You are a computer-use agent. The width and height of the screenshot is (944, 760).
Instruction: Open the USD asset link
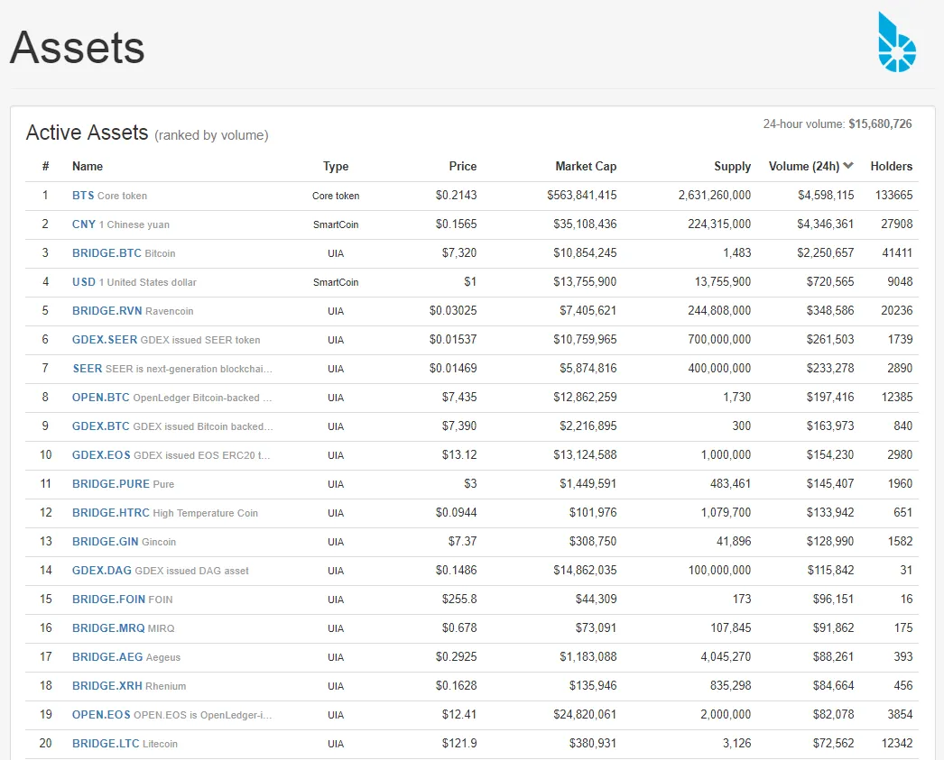[x=84, y=282]
